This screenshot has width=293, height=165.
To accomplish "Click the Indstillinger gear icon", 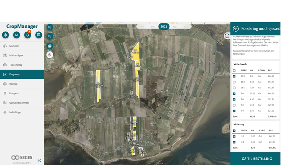I will coord(5,112).
